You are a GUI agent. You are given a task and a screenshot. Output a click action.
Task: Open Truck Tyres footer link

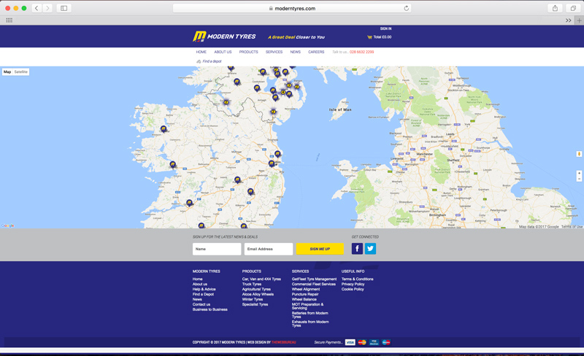[252, 284]
